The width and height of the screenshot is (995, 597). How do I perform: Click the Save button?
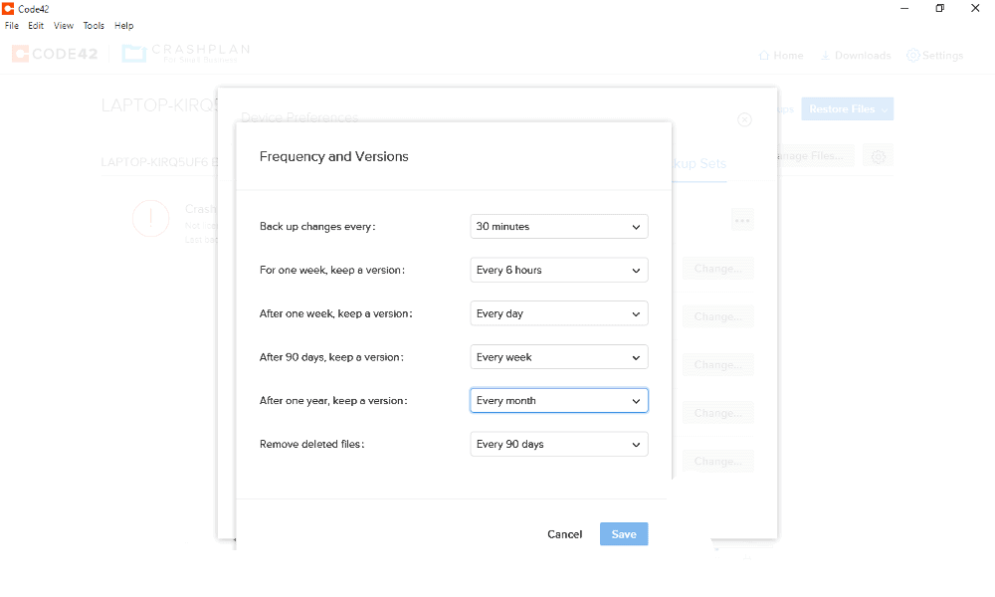point(624,534)
